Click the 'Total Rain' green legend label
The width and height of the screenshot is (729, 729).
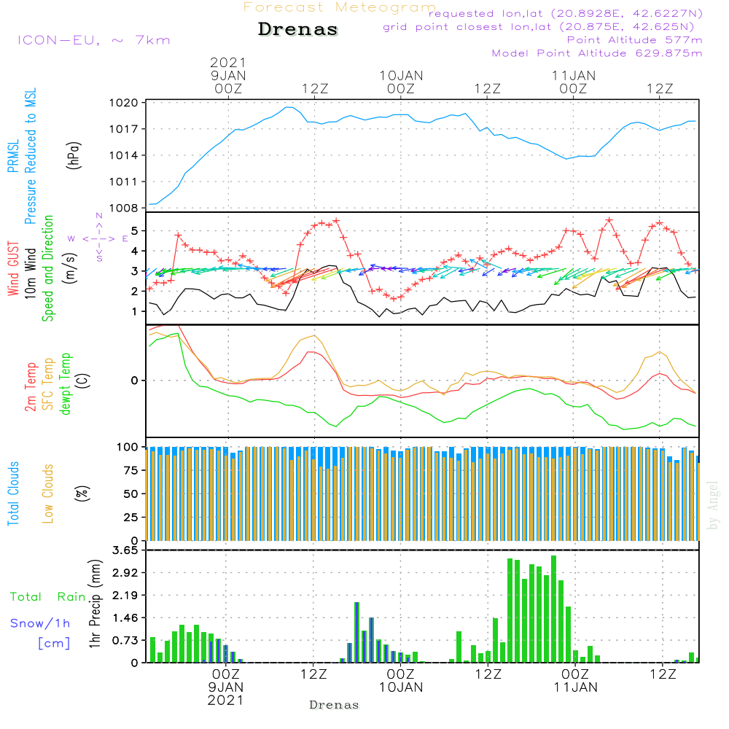pos(48,596)
